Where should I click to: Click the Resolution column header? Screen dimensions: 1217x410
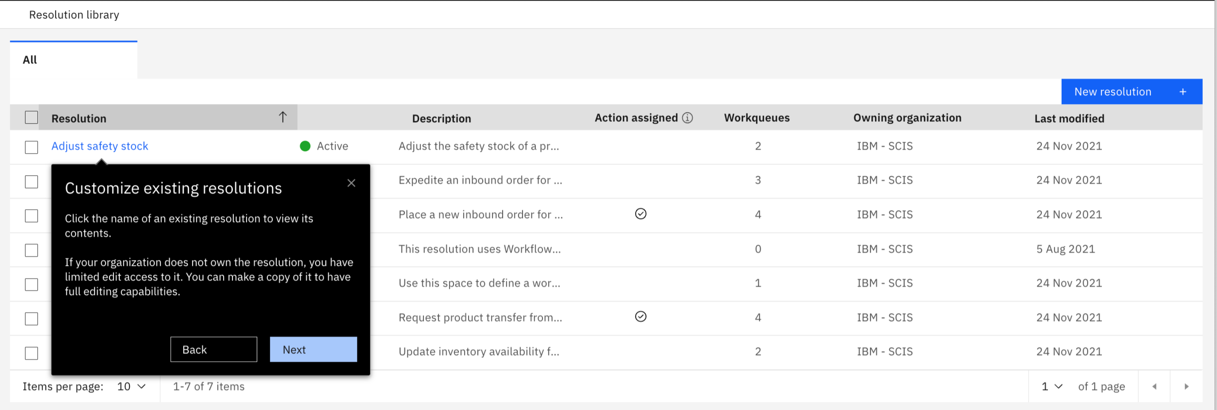pyautogui.click(x=79, y=118)
